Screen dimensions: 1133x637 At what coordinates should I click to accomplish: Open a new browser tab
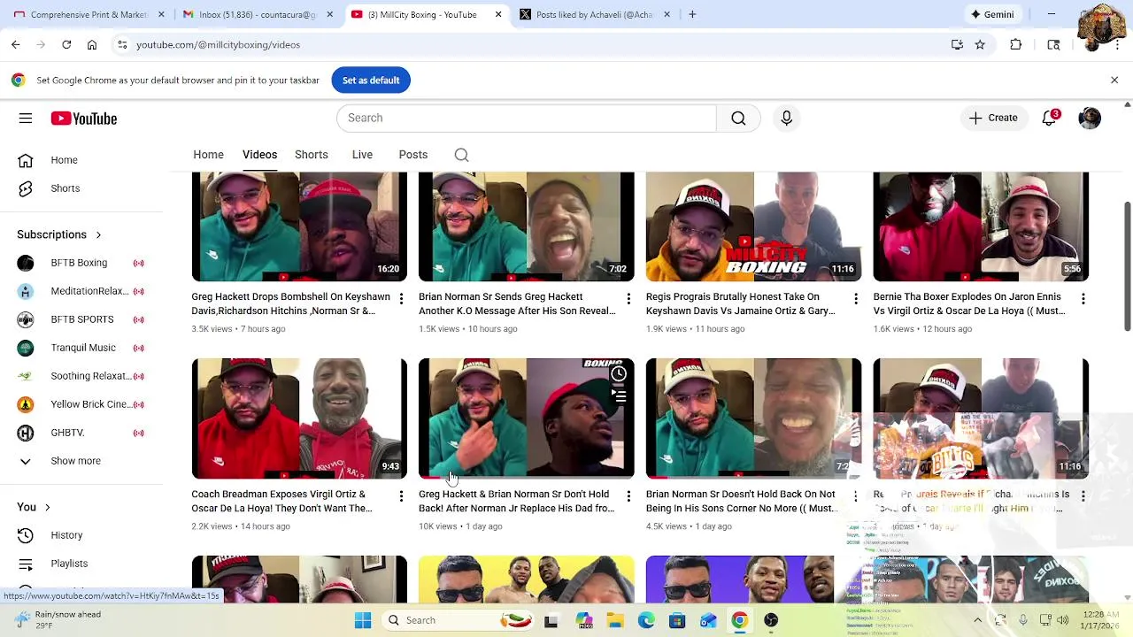692,14
